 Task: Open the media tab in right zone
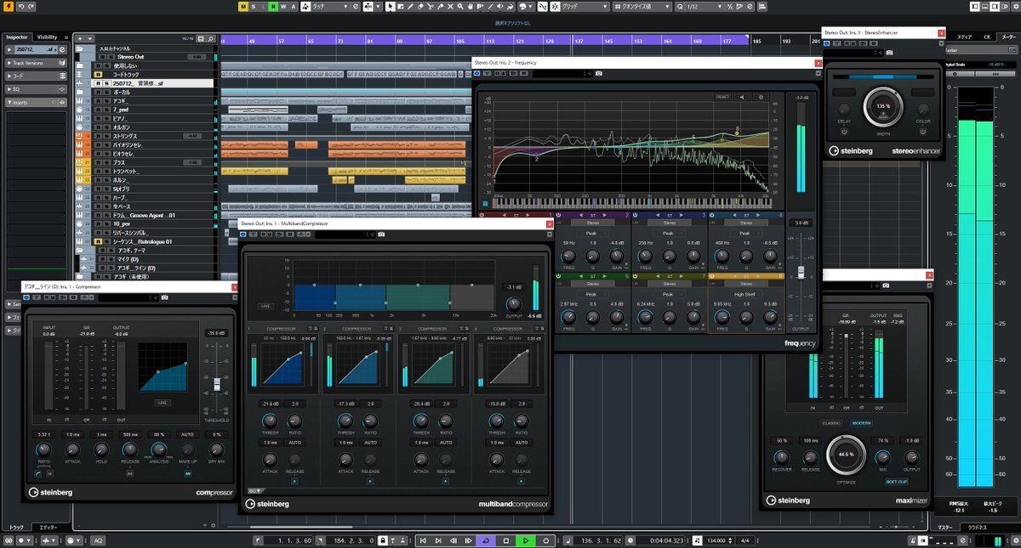pos(965,37)
